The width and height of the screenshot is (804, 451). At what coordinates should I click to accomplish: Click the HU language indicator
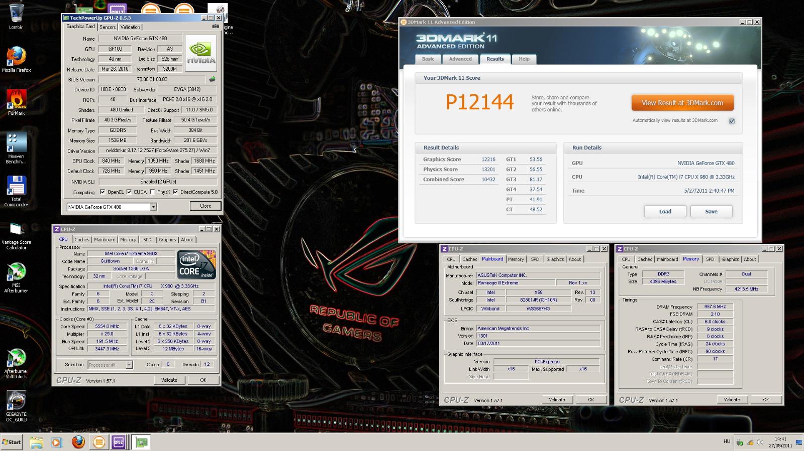click(727, 441)
